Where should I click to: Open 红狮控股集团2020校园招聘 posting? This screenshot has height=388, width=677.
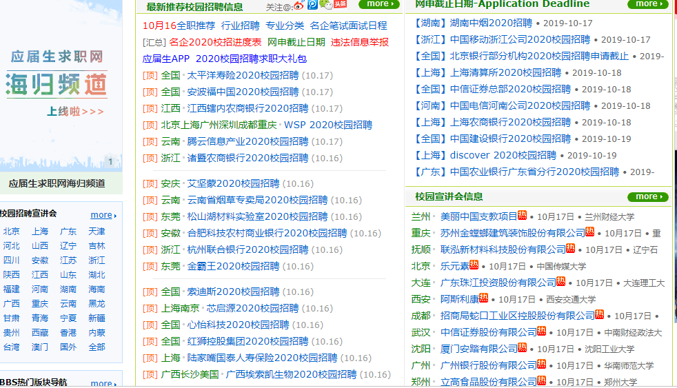(247, 342)
